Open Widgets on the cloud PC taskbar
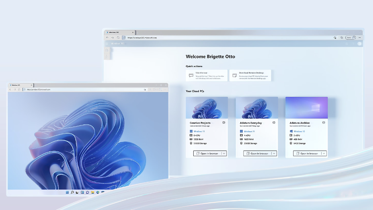The height and width of the screenshot is (210, 373). coord(82,192)
